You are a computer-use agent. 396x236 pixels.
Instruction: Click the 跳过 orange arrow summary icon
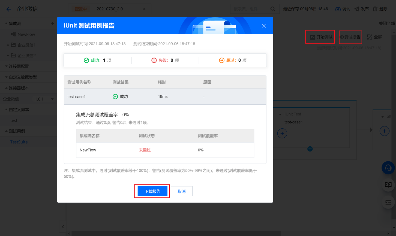pos(221,60)
